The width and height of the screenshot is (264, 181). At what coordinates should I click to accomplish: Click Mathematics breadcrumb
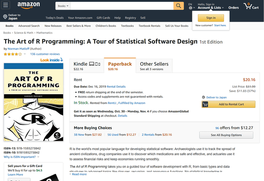[x=44, y=33]
